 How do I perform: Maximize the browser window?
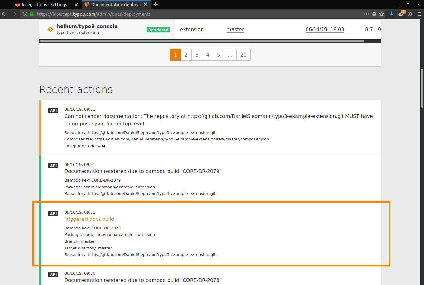pos(408,5)
